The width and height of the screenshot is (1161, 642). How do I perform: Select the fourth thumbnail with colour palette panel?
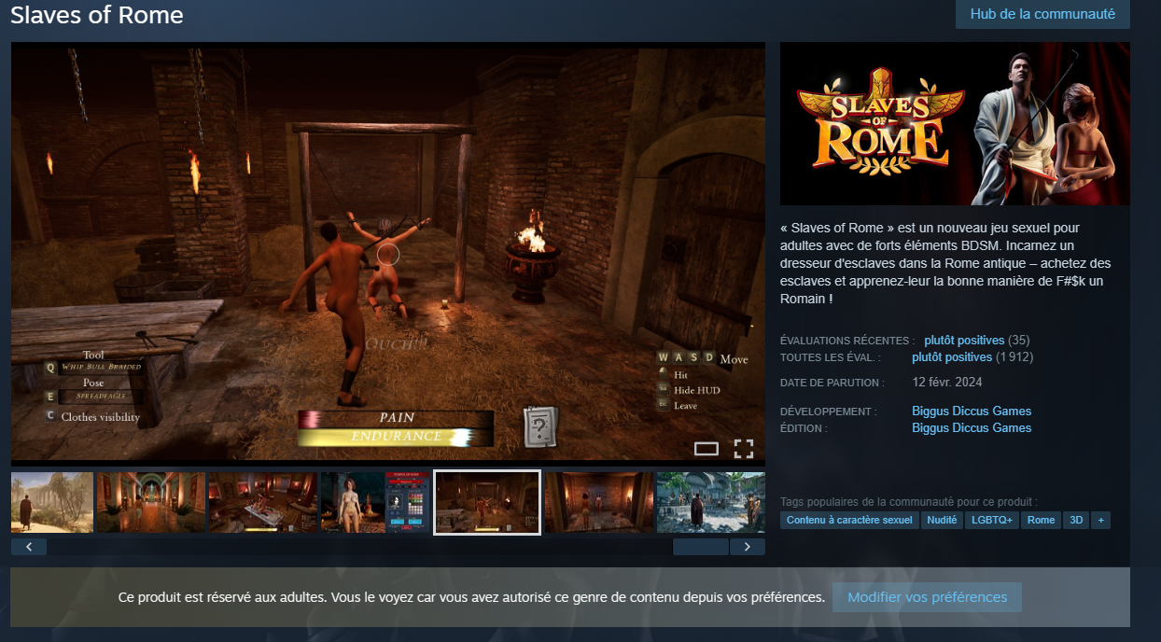tap(374, 502)
